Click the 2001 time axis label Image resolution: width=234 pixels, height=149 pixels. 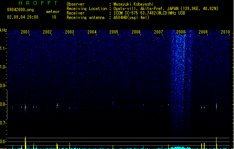(x=25, y=32)
